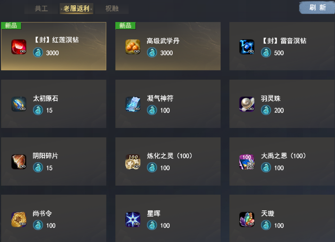Switch to the 祝融 tab
This screenshot has height=242, width=335.
pyautogui.click(x=112, y=9)
